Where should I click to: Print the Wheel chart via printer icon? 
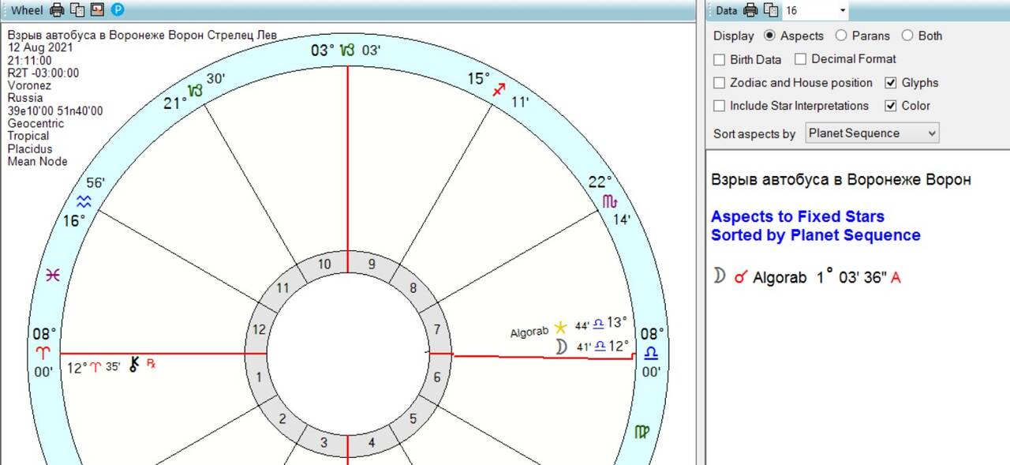[x=58, y=10]
